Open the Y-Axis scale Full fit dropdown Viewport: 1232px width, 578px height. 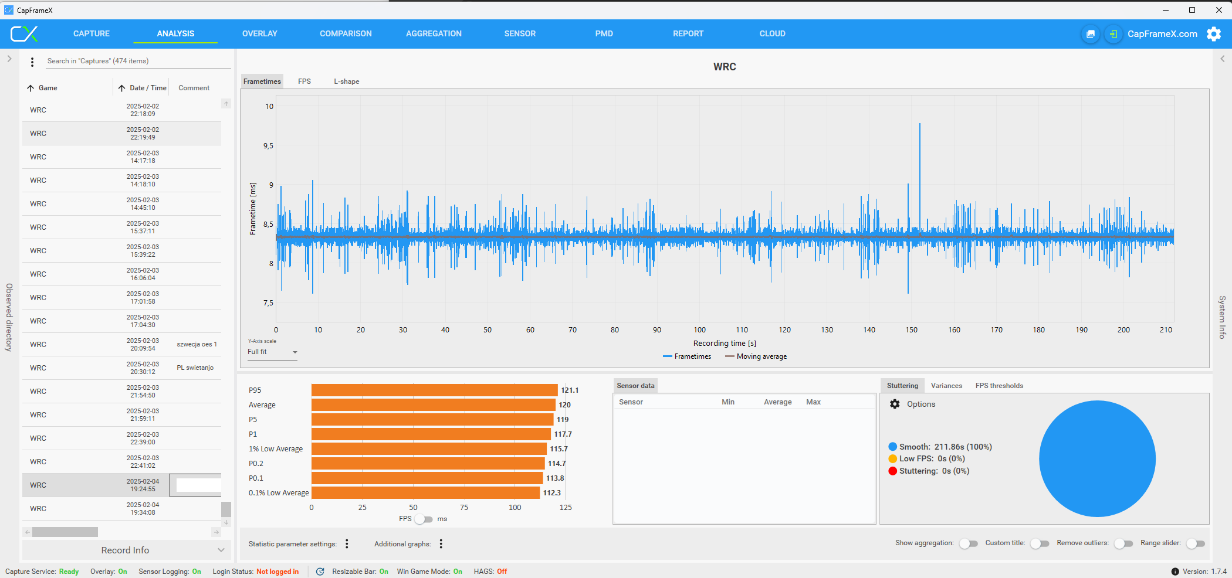click(x=272, y=352)
